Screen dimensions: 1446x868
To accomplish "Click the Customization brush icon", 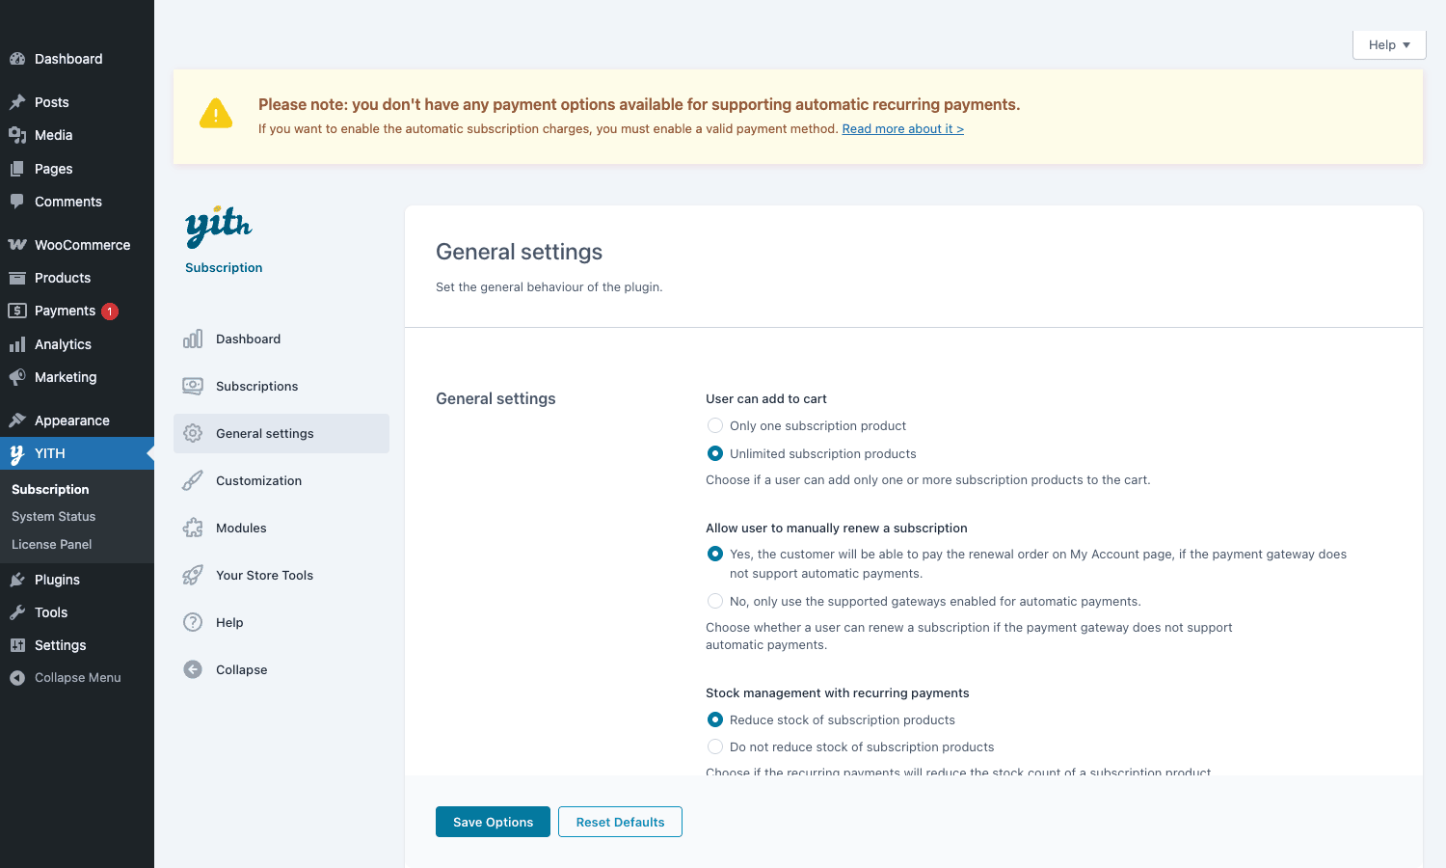I will pos(193,480).
